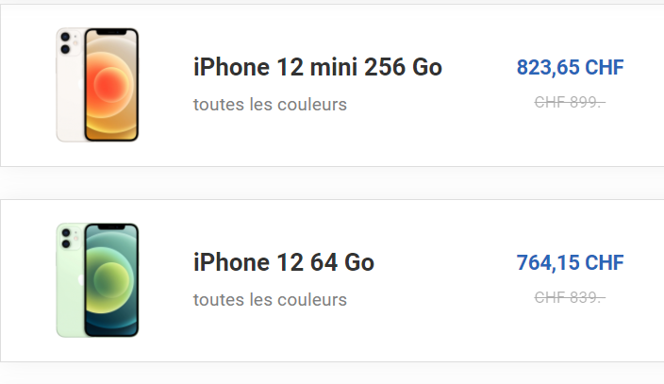Open the white iPhone 12 mini product image

(97, 85)
